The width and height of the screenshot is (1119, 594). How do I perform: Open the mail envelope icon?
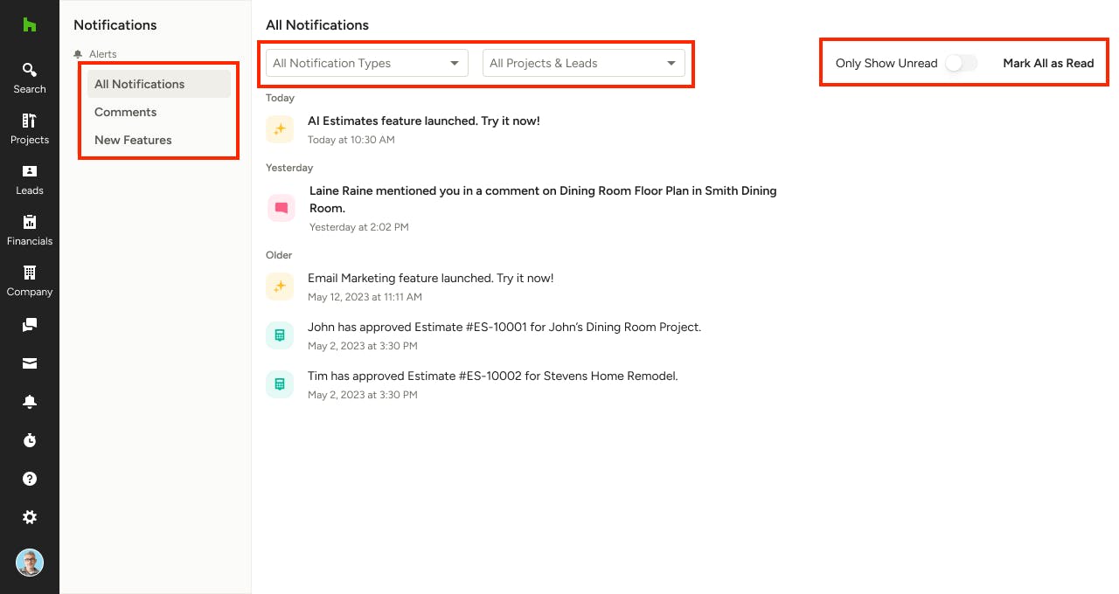pos(30,363)
